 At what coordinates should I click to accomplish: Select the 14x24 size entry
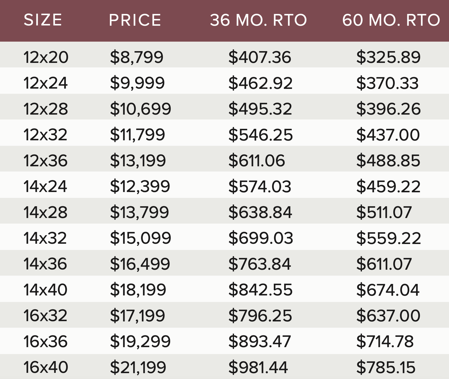click(x=45, y=186)
